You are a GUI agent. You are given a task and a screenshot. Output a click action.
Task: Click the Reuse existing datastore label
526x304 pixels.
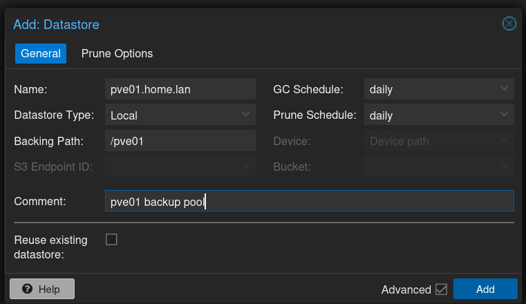pos(50,247)
